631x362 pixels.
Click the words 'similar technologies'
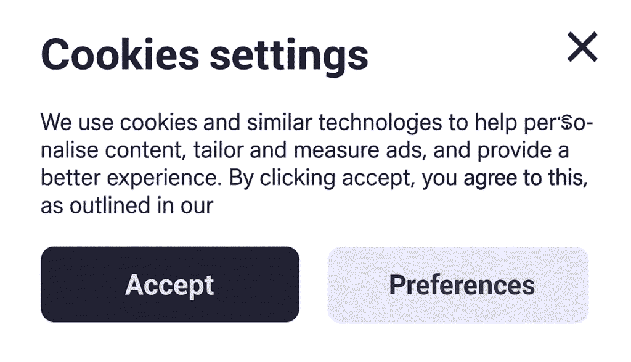pyautogui.click(x=344, y=122)
